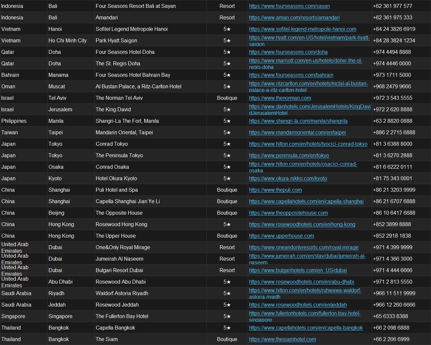Click the 'Mandarin Oriental, Taipei' cell
The width and height of the screenshot is (431, 345).
pyautogui.click(x=150, y=133)
